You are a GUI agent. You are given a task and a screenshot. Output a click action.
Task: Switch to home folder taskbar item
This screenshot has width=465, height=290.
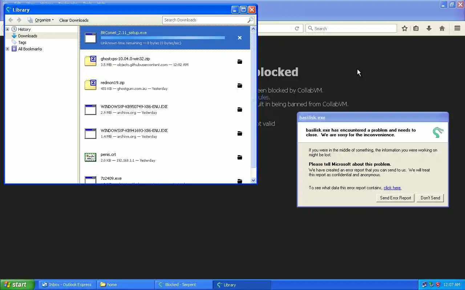(x=125, y=285)
